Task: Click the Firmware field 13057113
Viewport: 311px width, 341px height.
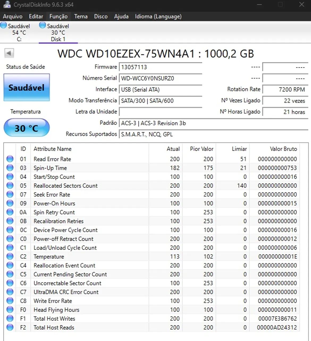Action: pos(161,67)
